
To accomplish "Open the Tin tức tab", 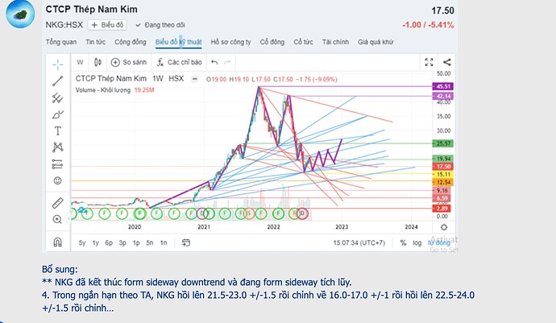I will click(95, 42).
